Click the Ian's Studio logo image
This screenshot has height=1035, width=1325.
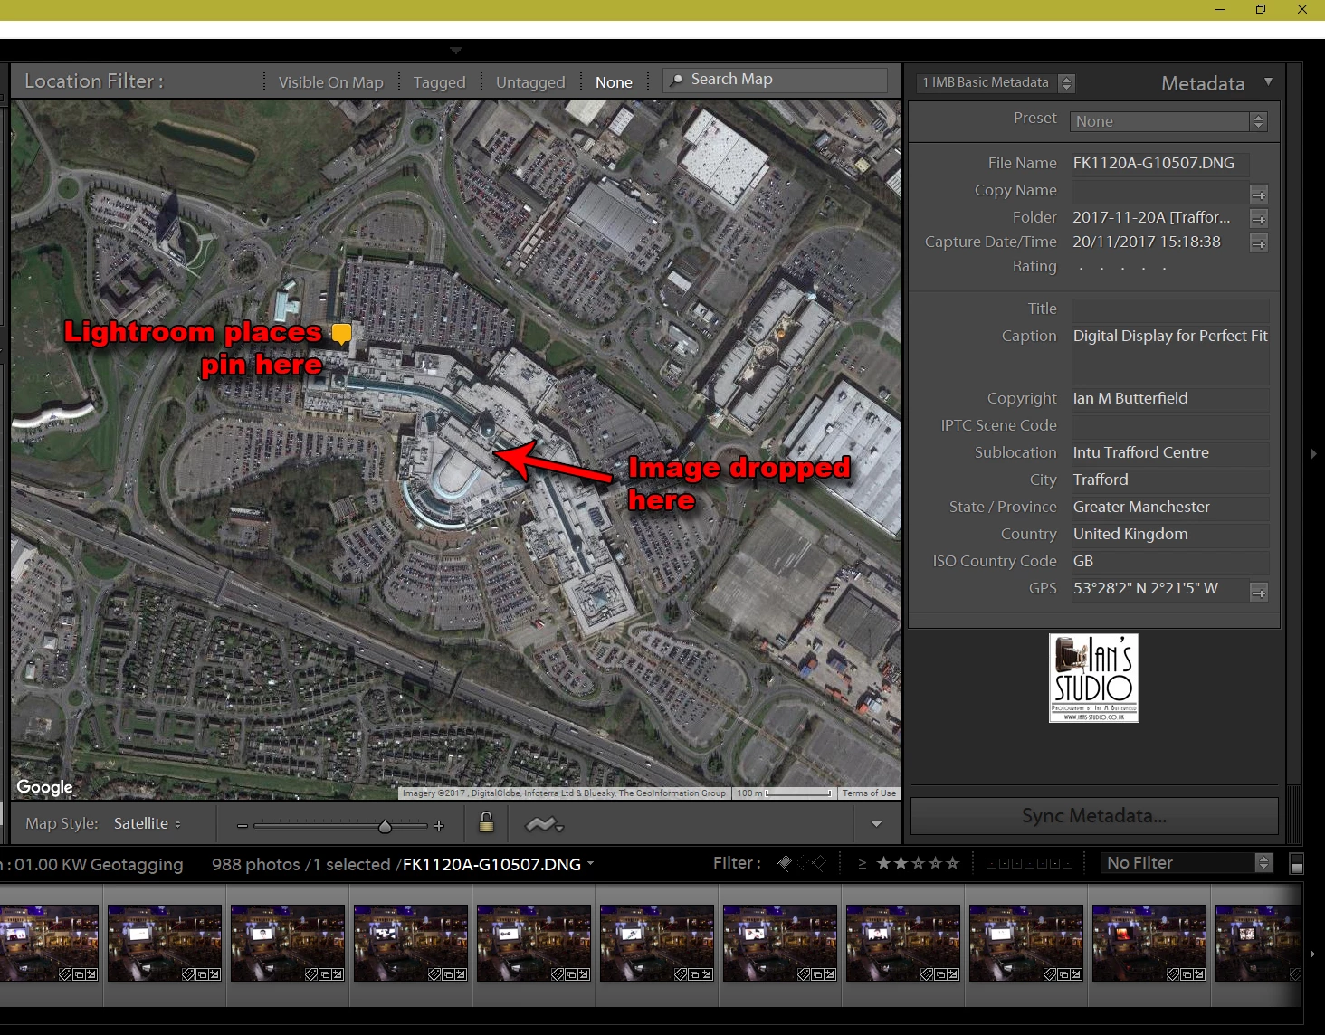pos(1093,678)
